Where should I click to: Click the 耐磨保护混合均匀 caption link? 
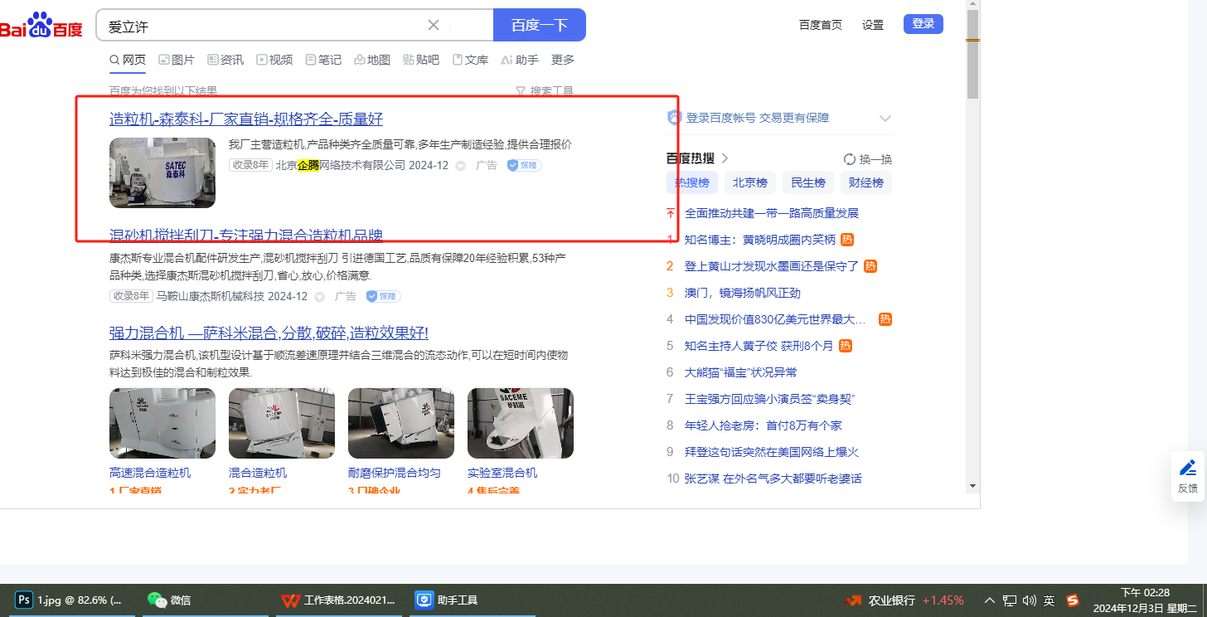tap(395, 473)
